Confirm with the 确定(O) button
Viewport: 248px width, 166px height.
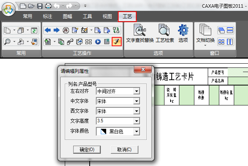pyautogui.click(x=87, y=150)
